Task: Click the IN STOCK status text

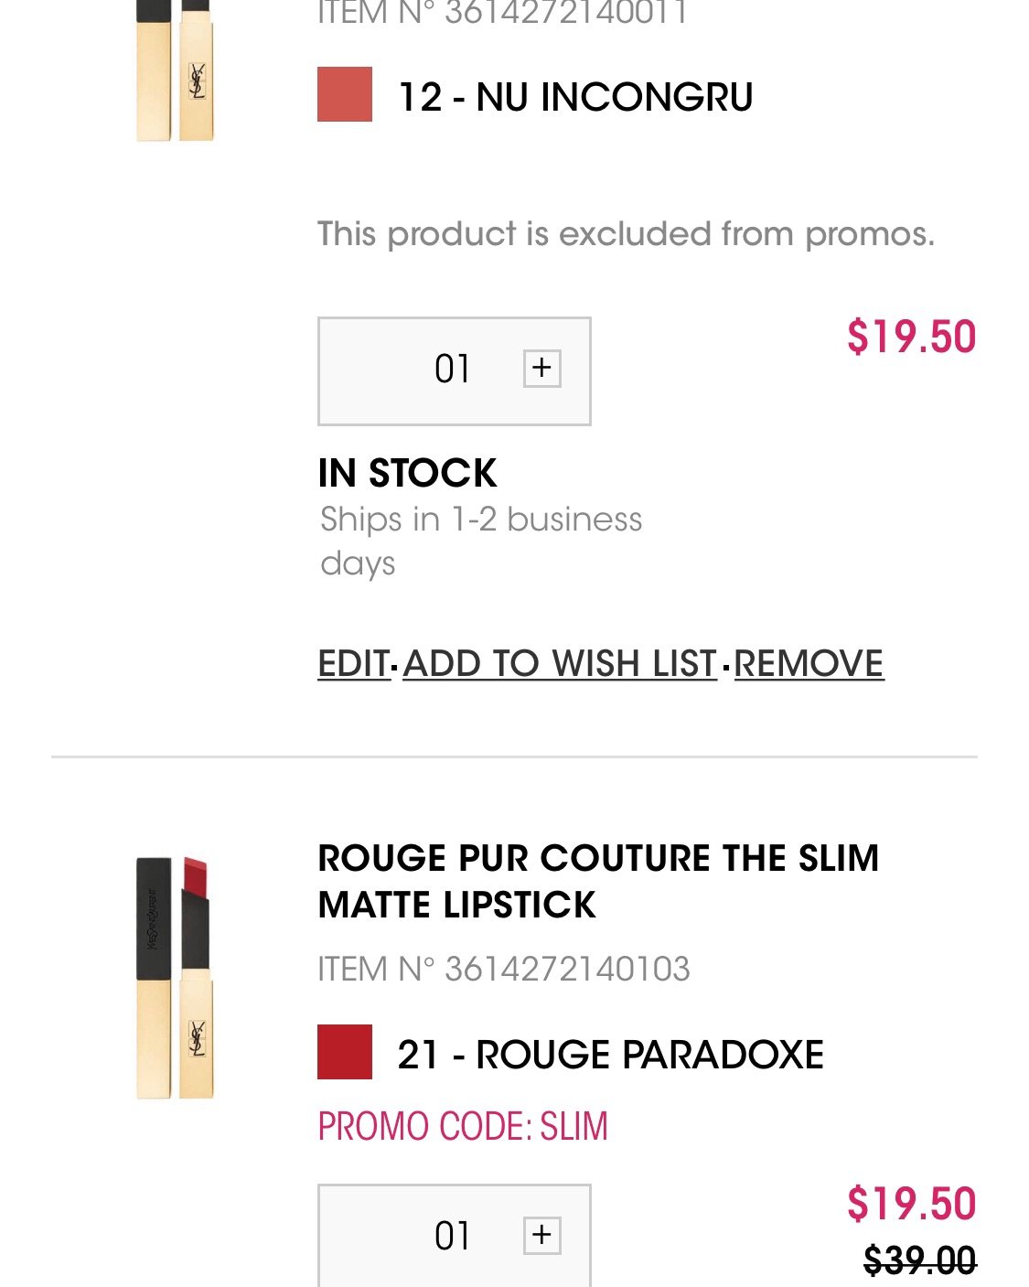Action: [407, 473]
